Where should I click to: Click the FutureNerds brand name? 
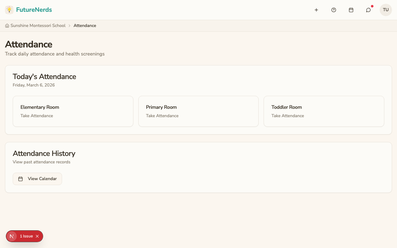click(34, 10)
